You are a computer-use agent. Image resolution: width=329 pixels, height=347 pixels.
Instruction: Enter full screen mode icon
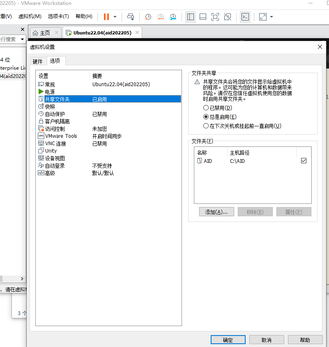tap(215, 17)
